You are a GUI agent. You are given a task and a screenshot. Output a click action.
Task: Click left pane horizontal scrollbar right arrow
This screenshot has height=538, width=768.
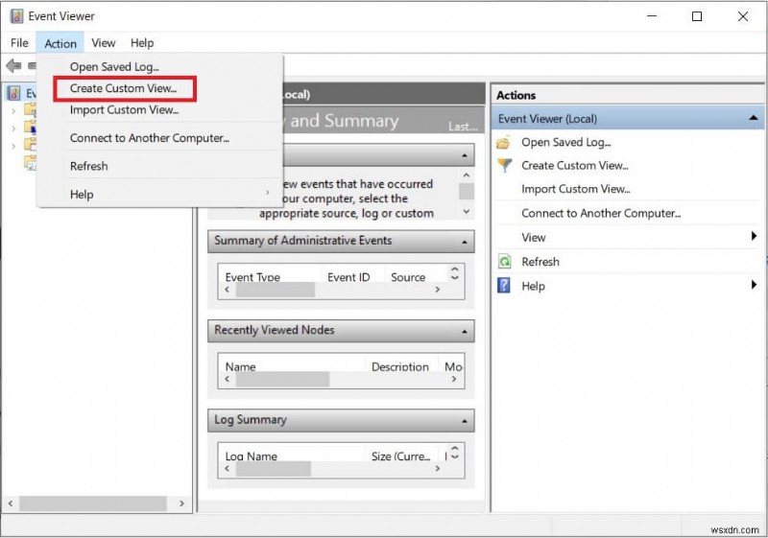pyautogui.click(x=181, y=503)
